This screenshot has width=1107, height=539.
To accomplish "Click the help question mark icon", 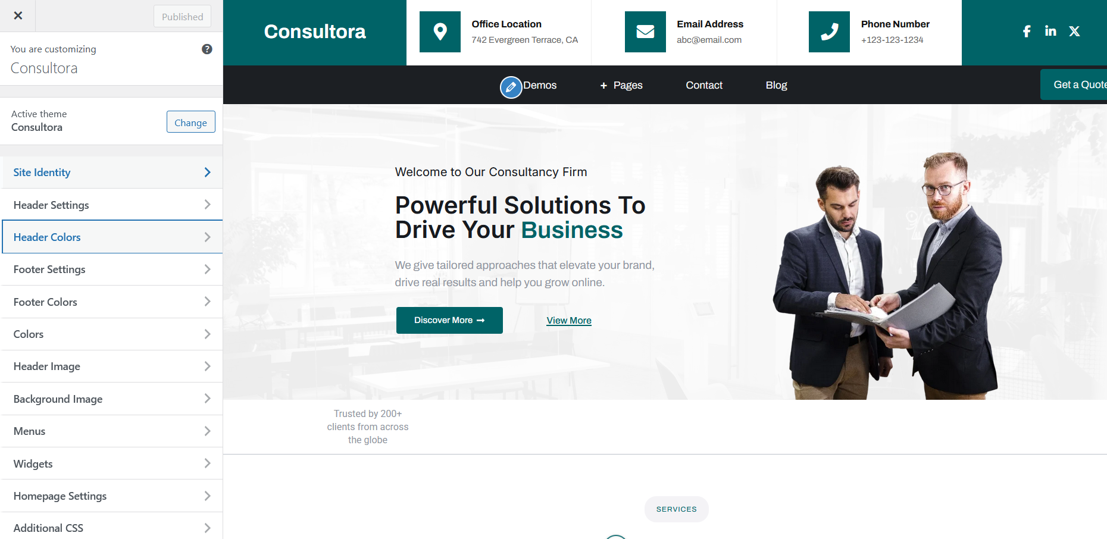I will click(207, 49).
